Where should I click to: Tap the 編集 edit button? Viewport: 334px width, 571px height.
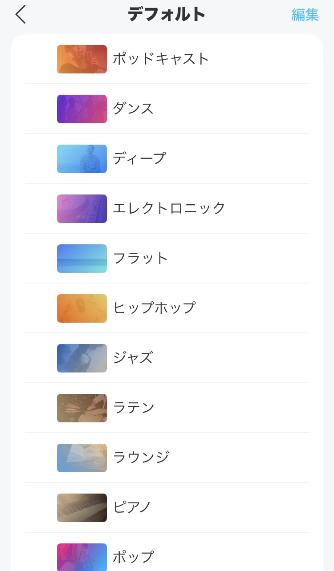point(305,15)
